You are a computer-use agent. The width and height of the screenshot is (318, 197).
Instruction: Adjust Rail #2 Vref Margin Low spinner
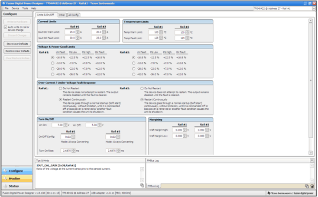pyautogui.click(x=207, y=136)
